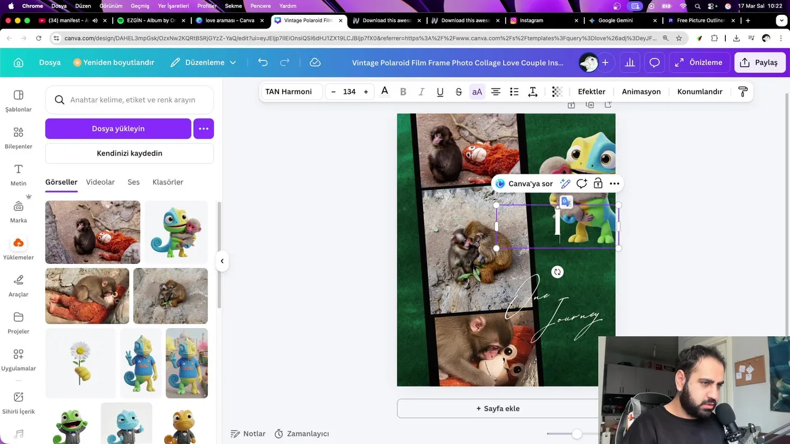Open more upload options button
This screenshot has width=790, height=444.
[x=204, y=128]
